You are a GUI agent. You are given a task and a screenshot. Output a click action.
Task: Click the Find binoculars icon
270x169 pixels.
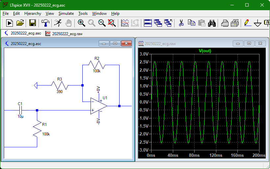coord(212,23)
